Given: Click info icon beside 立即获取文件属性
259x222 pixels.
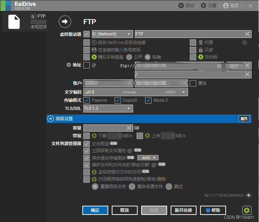Looking at the screenshot, I should click(129, 151).
